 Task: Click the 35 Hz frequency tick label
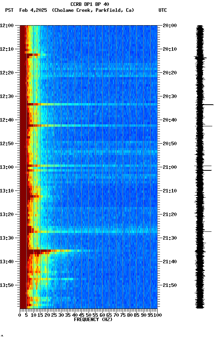click(68, 315)
